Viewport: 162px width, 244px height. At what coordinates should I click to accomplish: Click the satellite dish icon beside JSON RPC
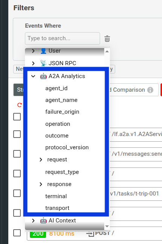[x=43, y=63]
